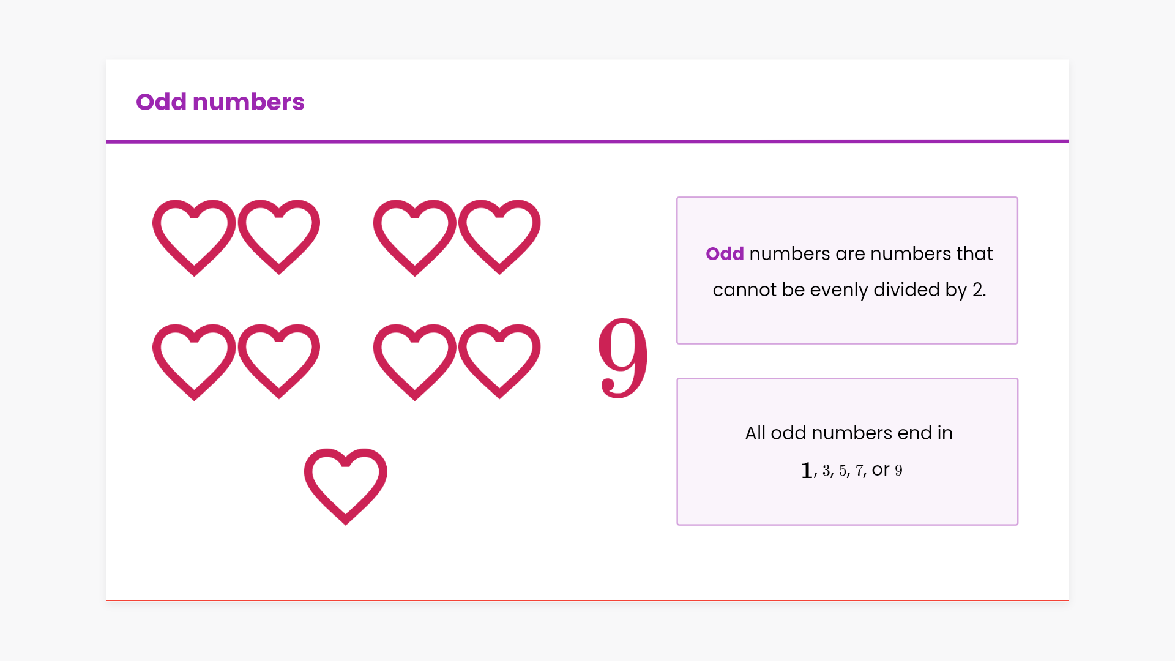Click the purple divider line under the title
The height and width of the screenshot is (661, 1175).
point(587,141)
